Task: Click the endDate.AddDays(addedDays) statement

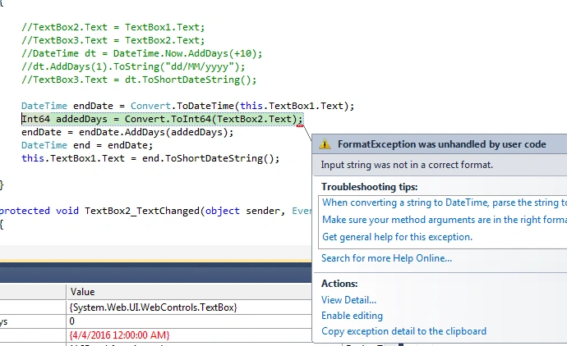Action: [127, 132]
